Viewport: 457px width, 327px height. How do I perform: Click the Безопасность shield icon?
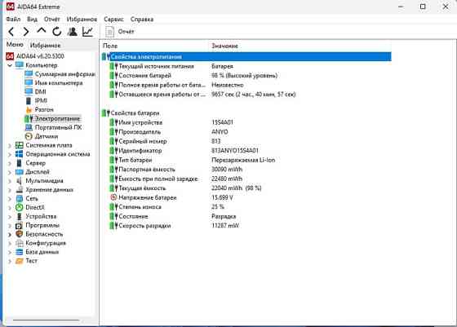click(x=20, y=234)
